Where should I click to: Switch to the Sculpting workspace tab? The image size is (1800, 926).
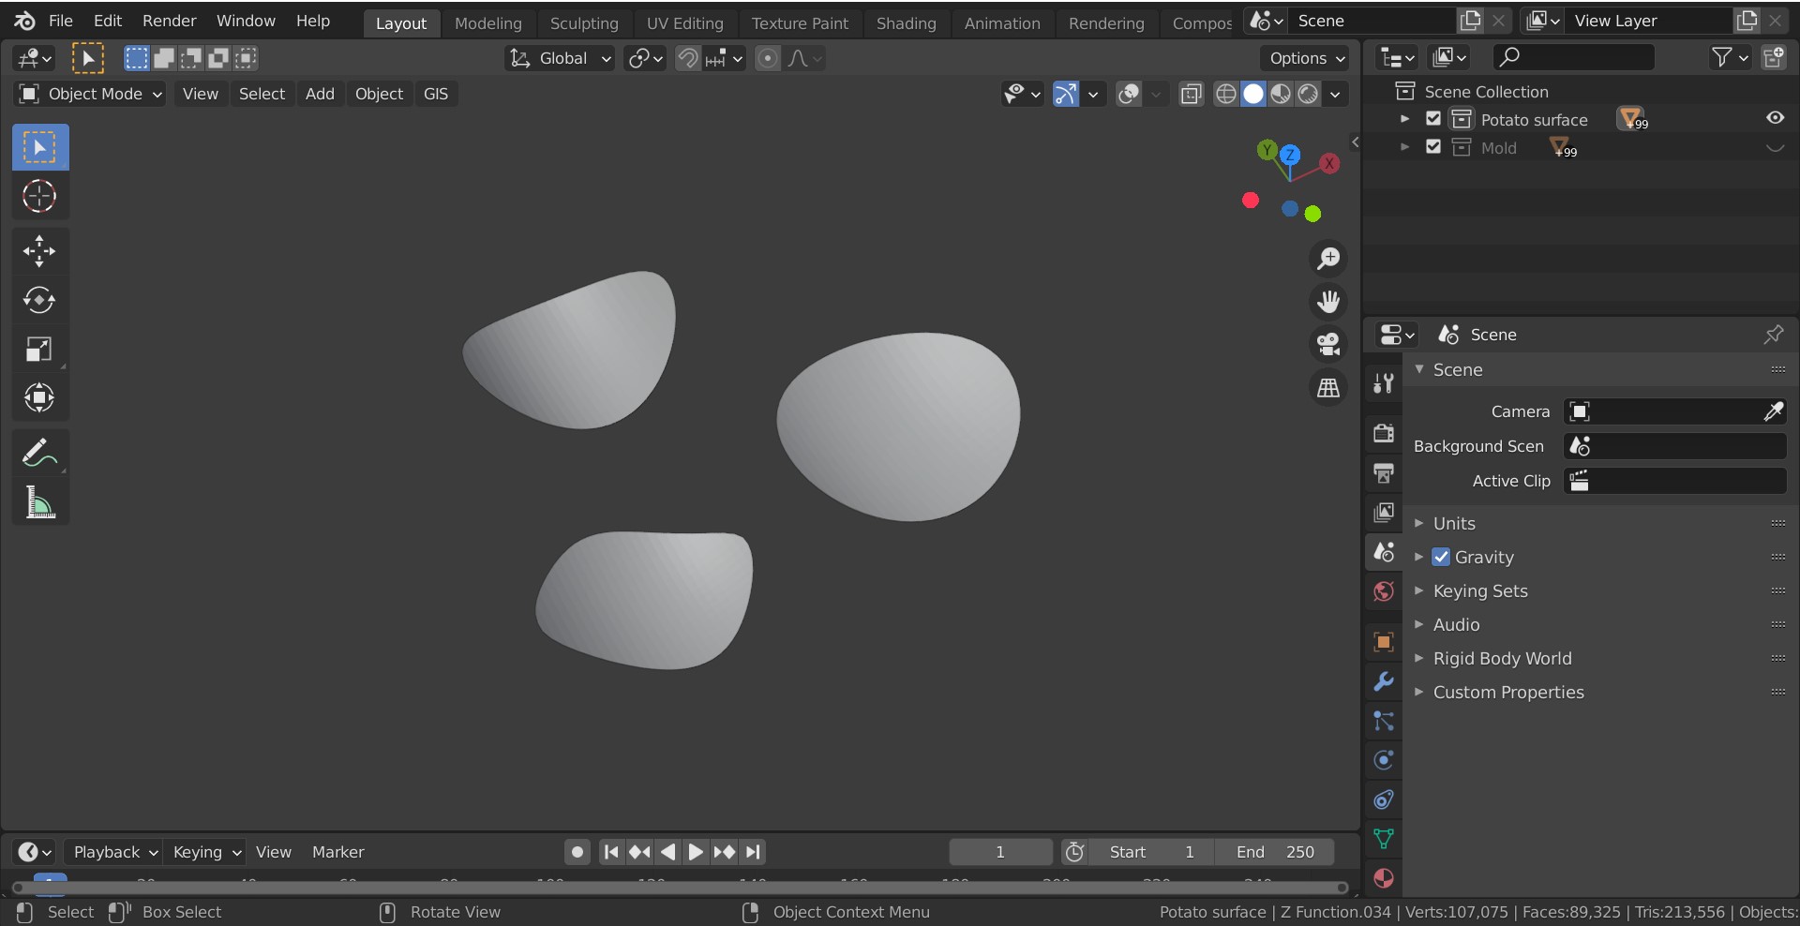(x=584, y=22)
